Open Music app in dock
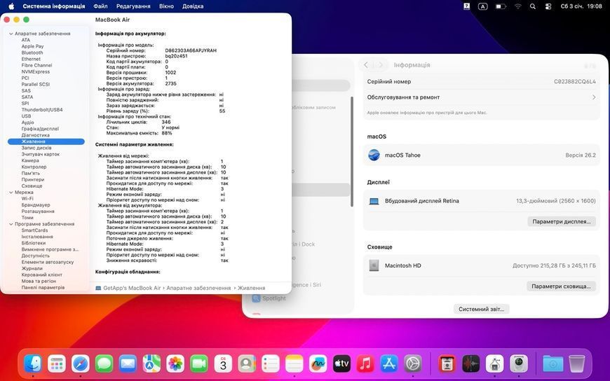This screenshot has height=381, width=610. (x=365, y=364)
